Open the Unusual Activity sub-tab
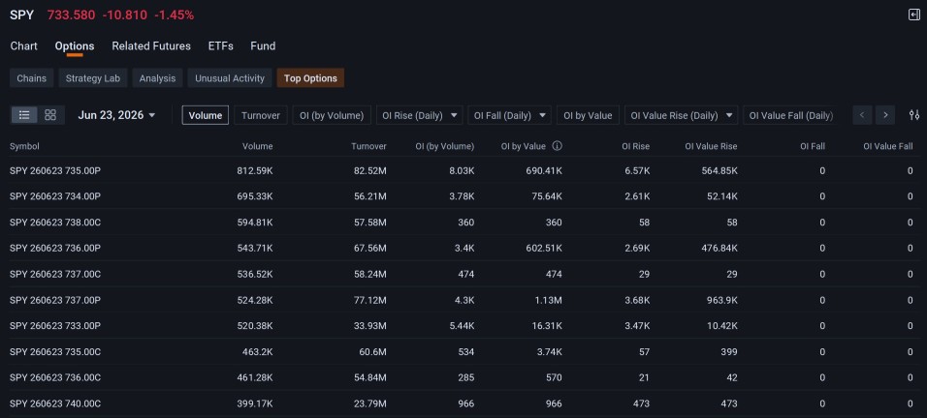The image size is (927, 418). (230, 78)
